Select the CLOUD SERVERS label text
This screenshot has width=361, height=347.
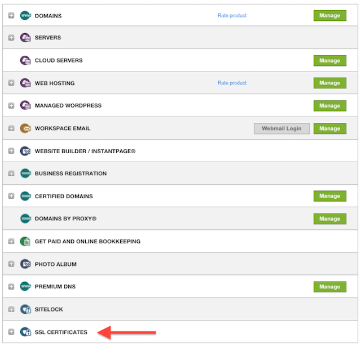click(x=59, y=60)
